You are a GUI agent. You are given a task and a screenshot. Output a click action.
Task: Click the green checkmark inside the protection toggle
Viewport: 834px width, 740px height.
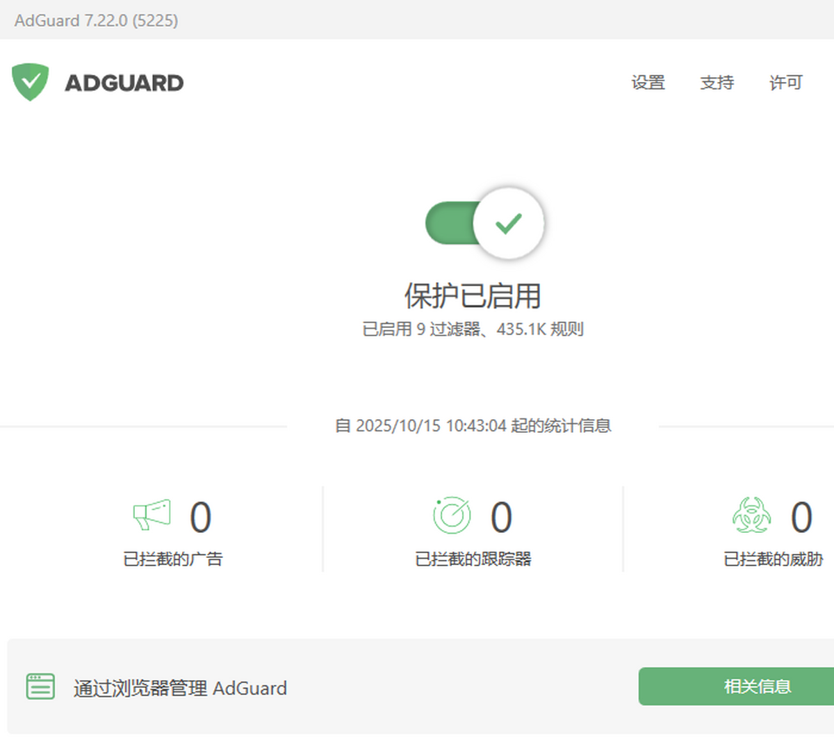[508, 222]
